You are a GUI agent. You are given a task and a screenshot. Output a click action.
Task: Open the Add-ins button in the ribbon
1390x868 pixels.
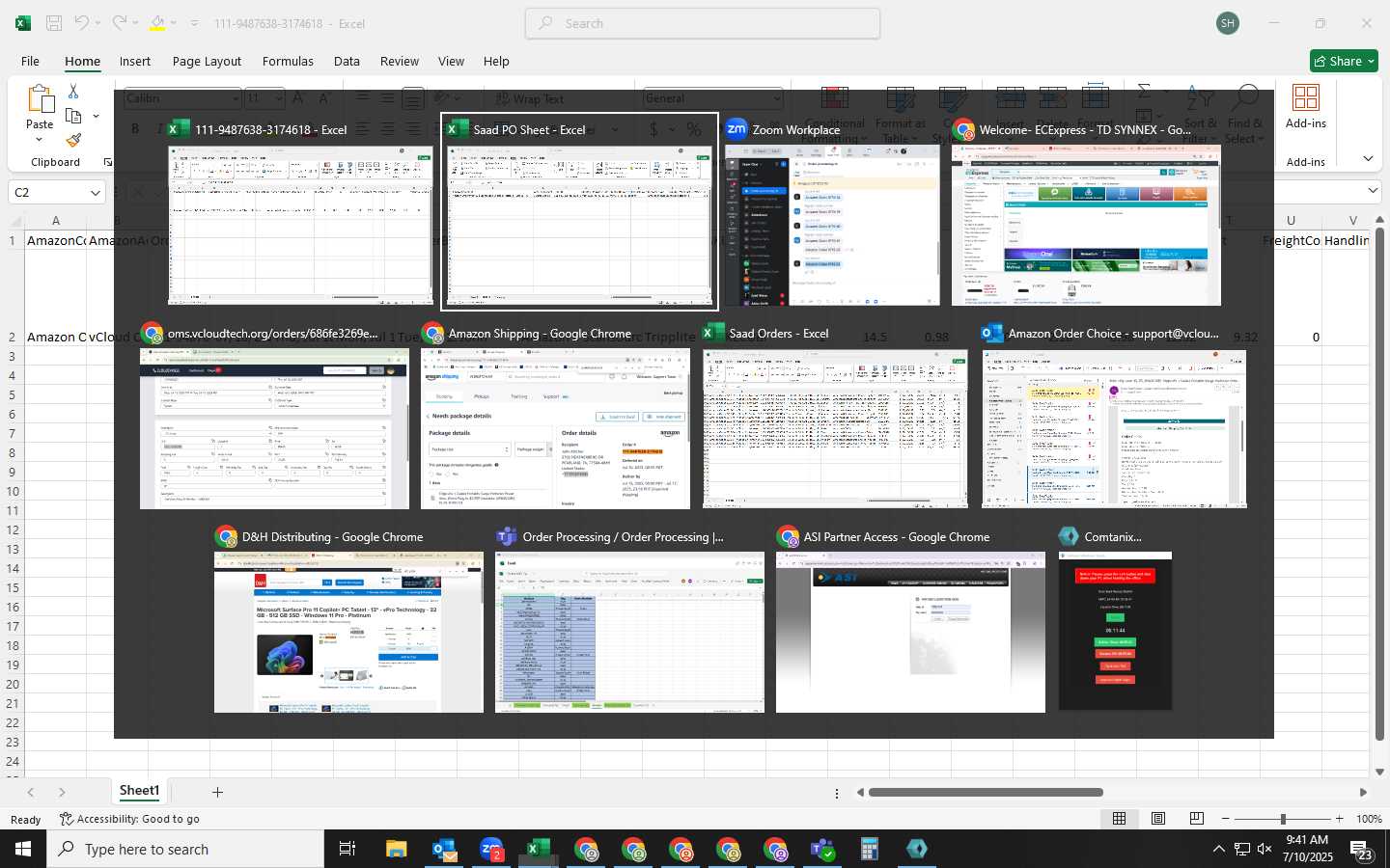tap(1305, 107)
